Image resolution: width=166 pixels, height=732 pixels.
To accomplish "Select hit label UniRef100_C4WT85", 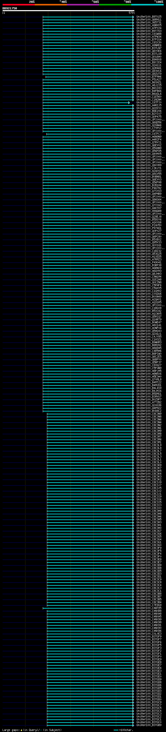I will [x=149, y=608].
